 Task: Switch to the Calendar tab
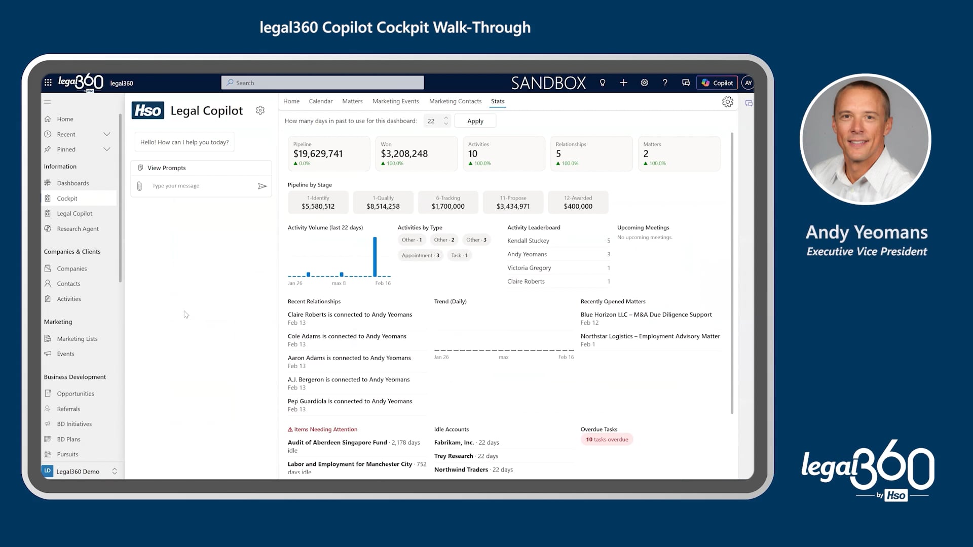tap(320, 101)
